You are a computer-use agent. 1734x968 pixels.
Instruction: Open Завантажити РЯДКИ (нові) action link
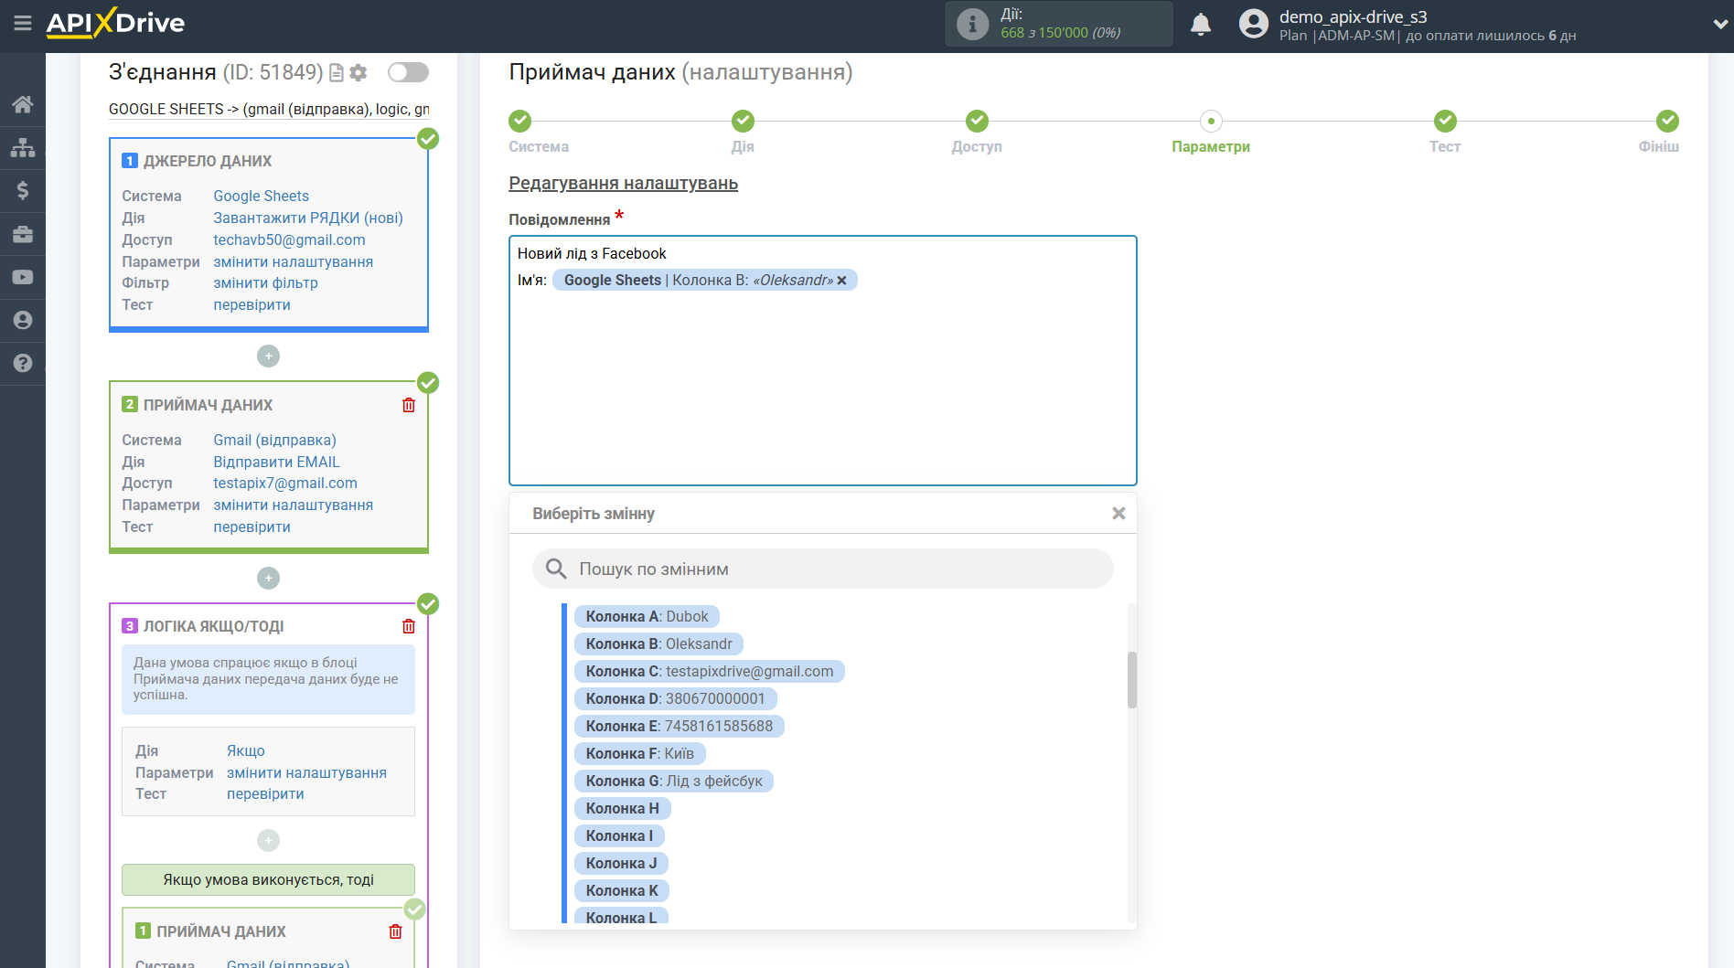point(308,218)
